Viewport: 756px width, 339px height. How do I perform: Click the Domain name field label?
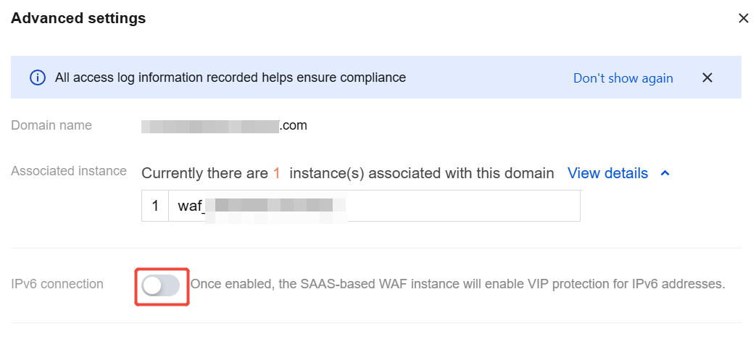pyautogui.click(x=51, y=125)
